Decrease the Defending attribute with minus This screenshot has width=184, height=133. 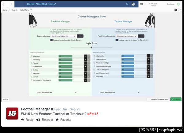click(x=86, y=59)
